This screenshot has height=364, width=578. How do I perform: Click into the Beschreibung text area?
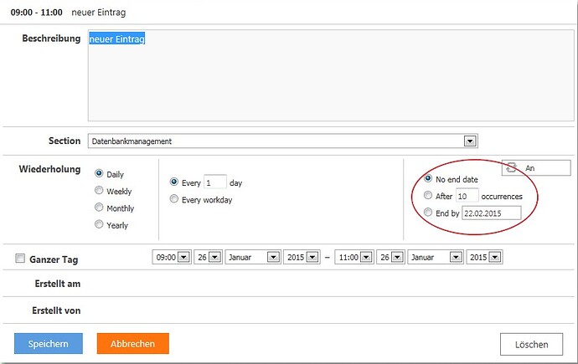(331, 75)
